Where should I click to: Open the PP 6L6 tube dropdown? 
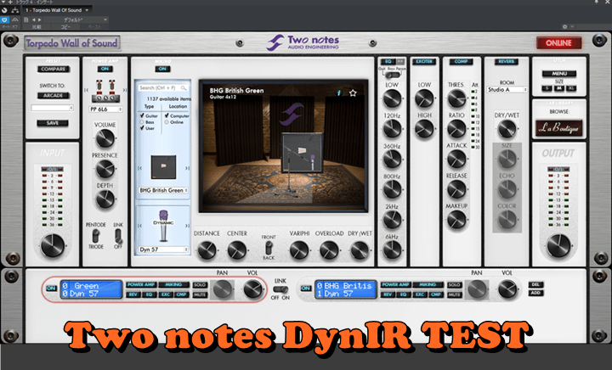[105, 109]
